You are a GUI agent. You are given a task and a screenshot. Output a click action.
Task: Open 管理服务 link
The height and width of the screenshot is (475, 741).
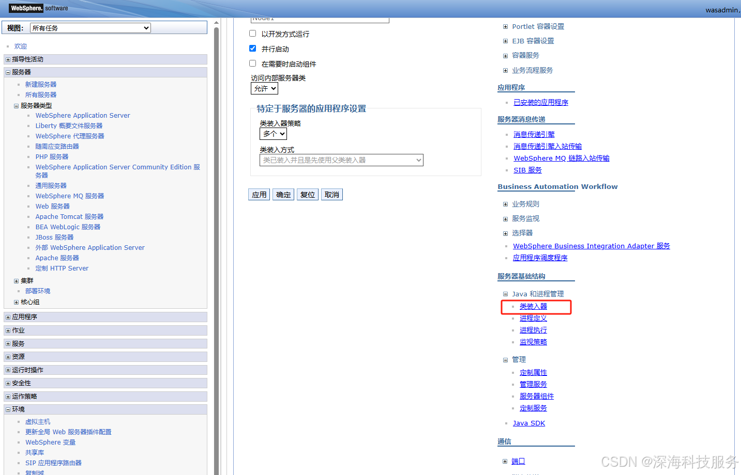[533, 385]
